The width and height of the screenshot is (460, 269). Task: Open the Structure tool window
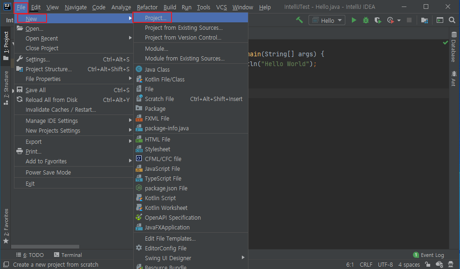(6, 87)
